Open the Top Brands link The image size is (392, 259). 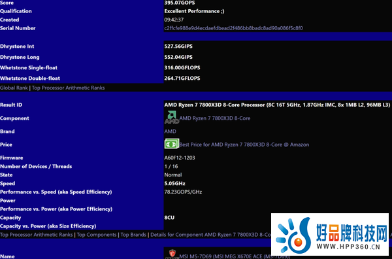[x=133, y=235]
